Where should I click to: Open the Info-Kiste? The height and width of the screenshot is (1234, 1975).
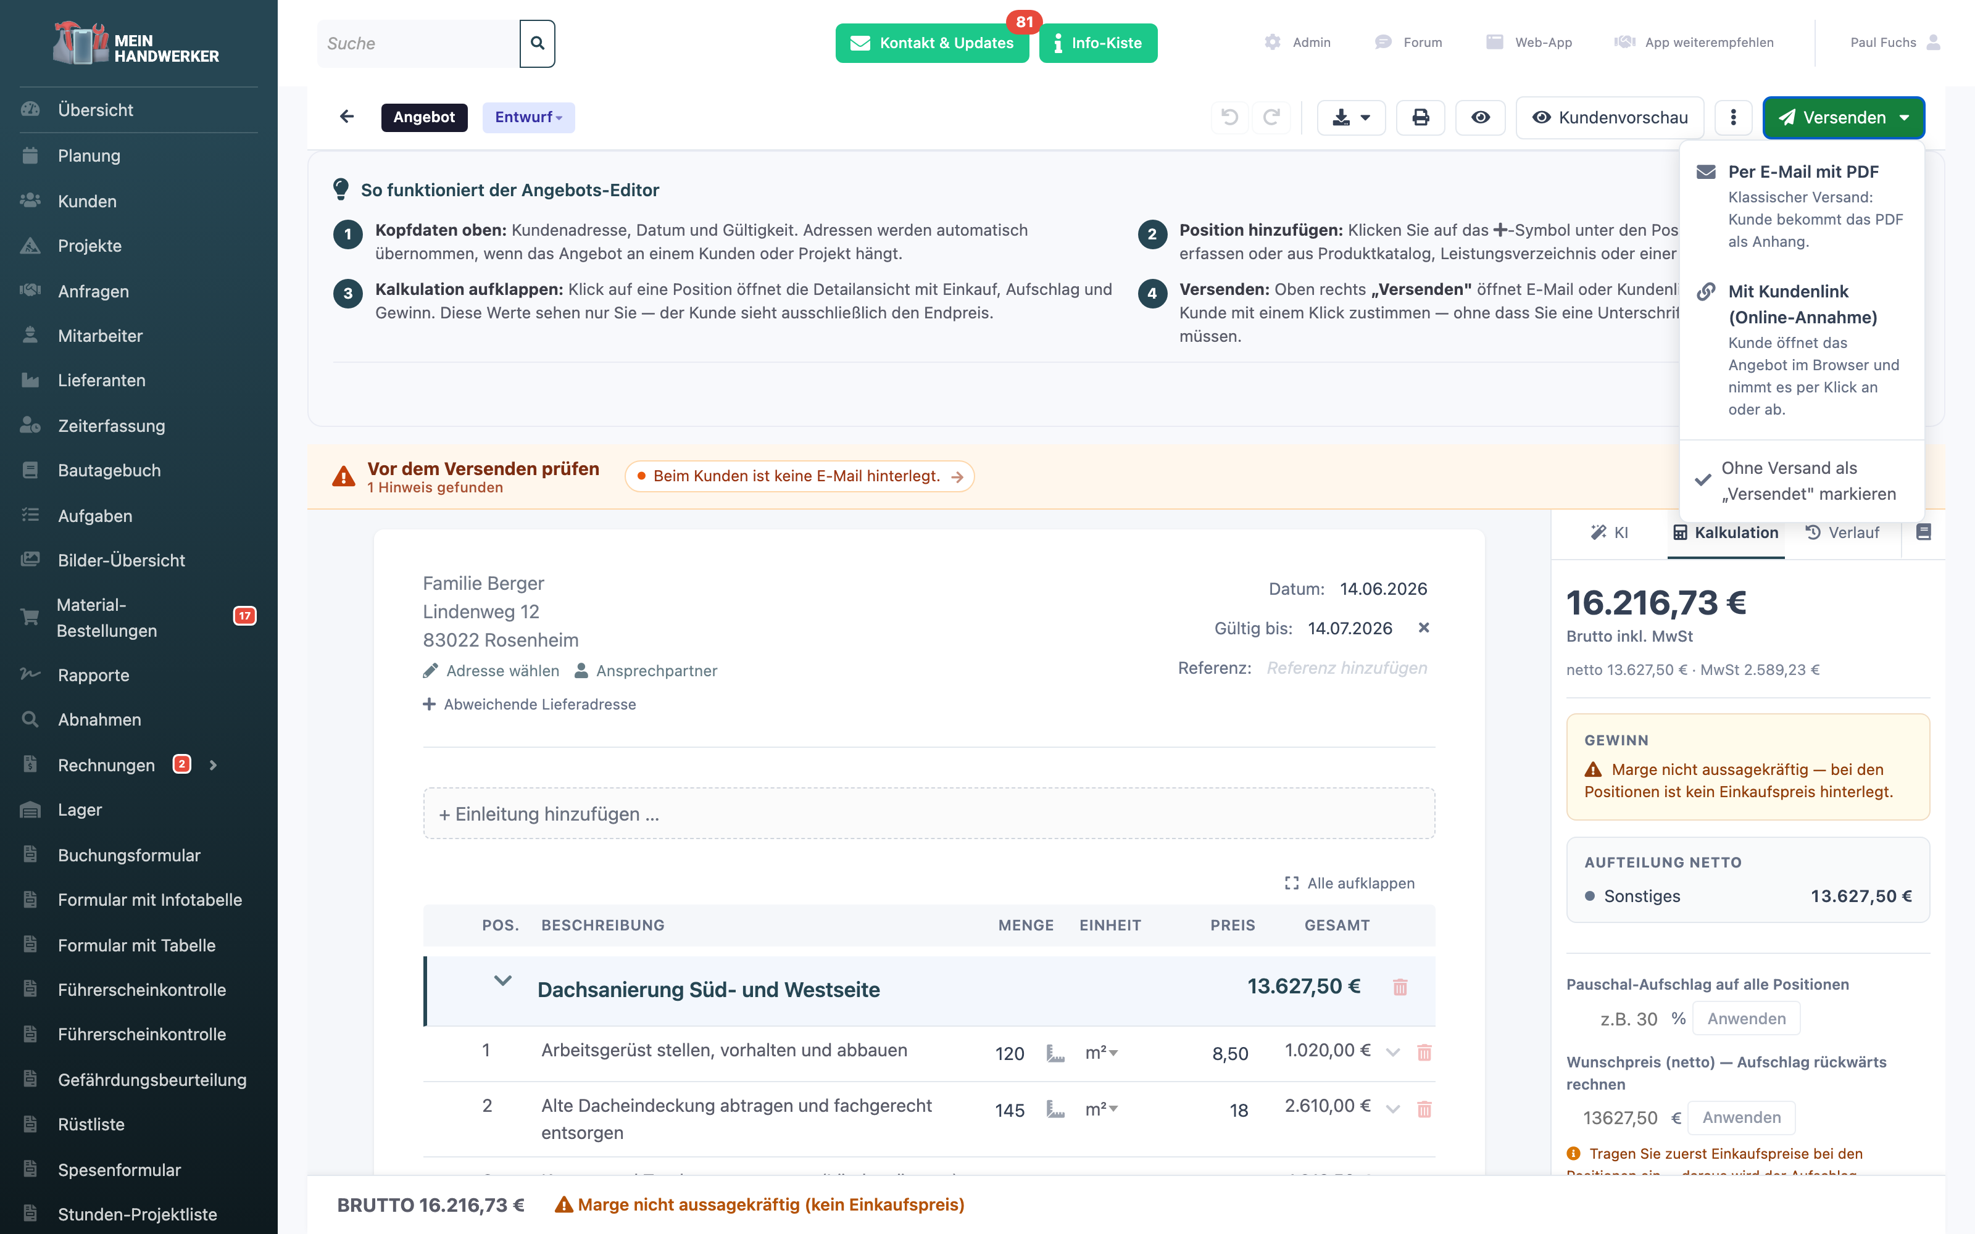[1098, 43]
